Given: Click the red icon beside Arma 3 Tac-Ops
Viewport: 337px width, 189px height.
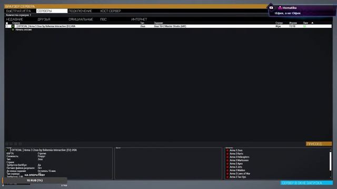Looking at the screenshot, I should pyautogui.click(x=227, y=177).
